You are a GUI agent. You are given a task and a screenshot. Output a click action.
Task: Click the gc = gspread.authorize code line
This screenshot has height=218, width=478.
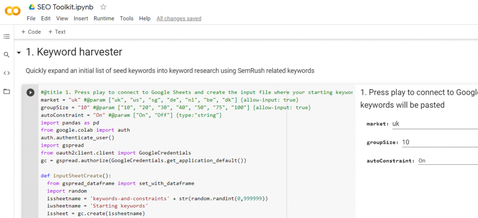click(x=143, y=161)
